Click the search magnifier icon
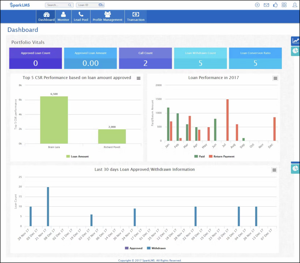The image size is (300, 263). coord(70,5)
